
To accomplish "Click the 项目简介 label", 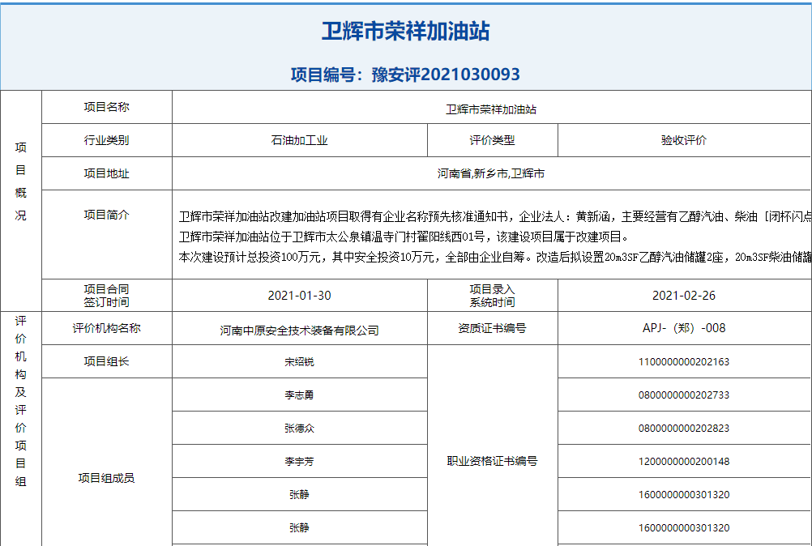I will point(107,215).
